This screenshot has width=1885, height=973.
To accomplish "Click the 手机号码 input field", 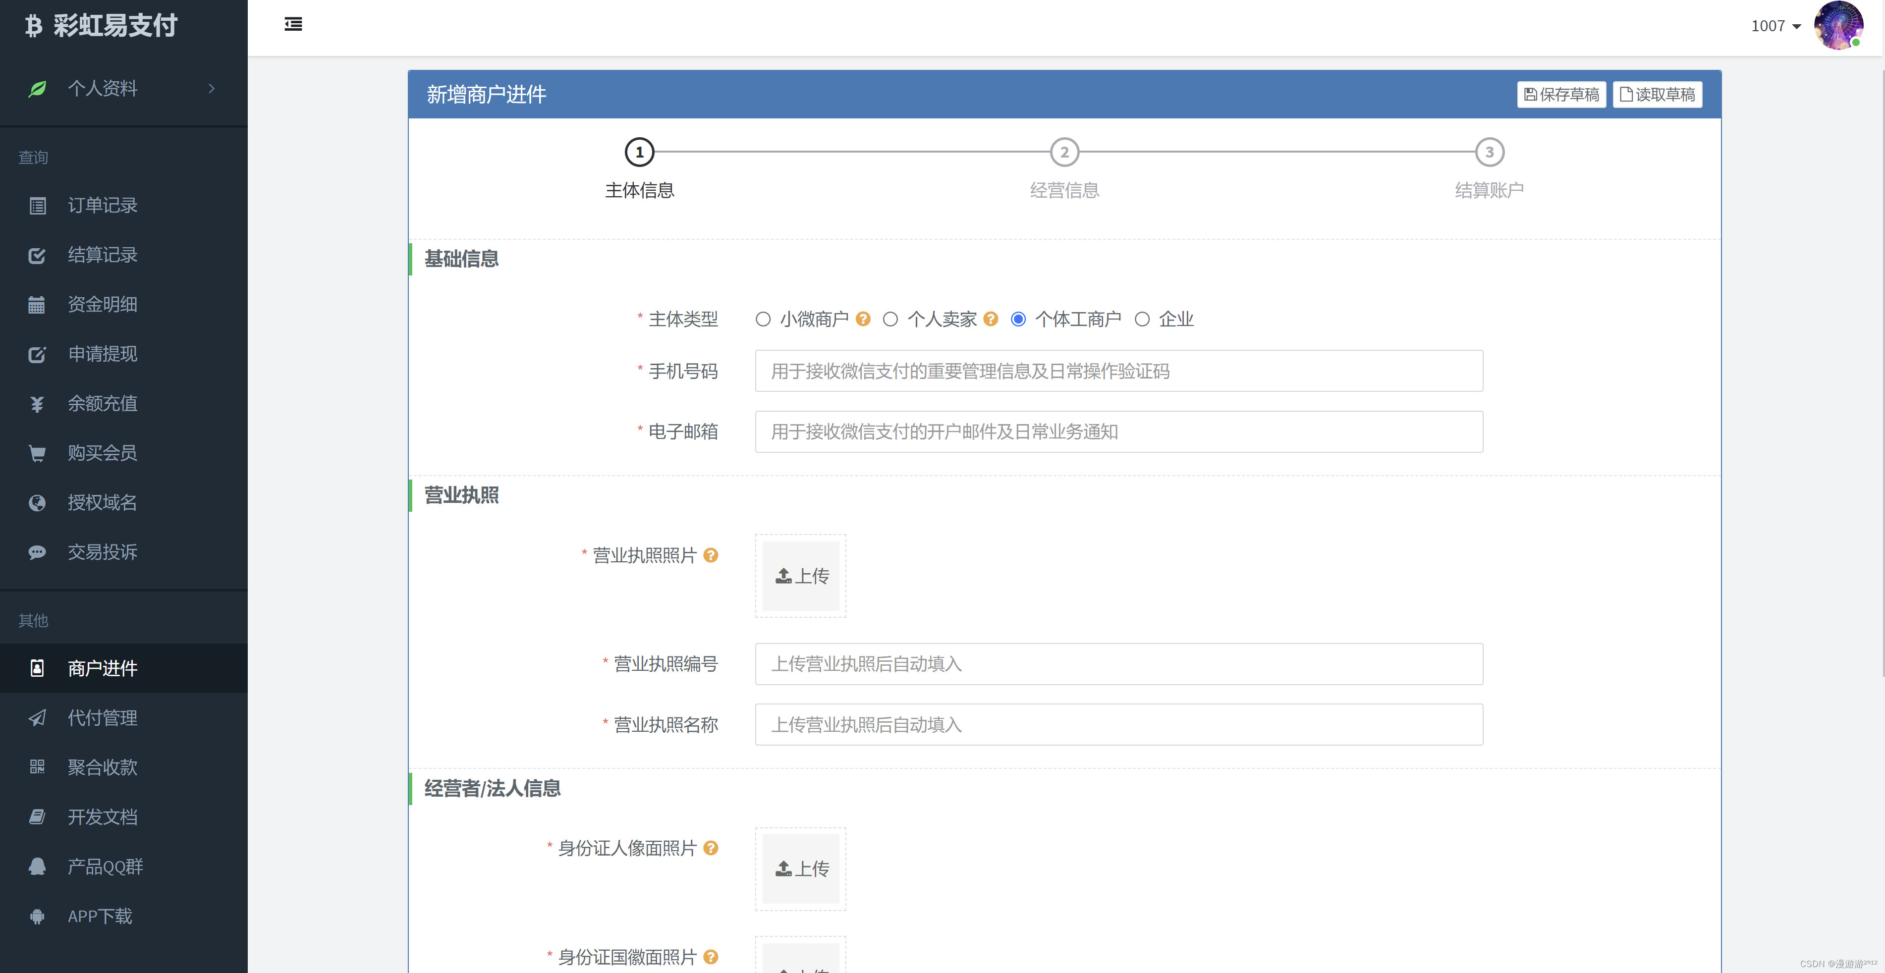I will click(1118, 371).
